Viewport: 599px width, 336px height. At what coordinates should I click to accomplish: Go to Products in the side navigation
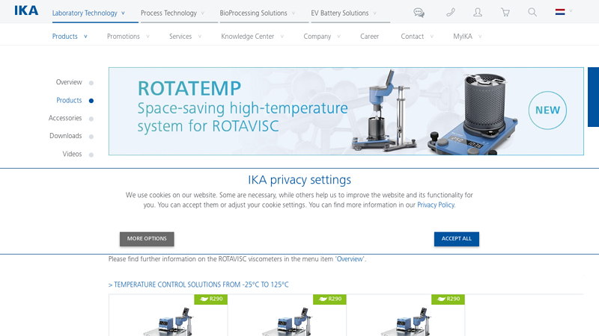[x=69, y=100]
